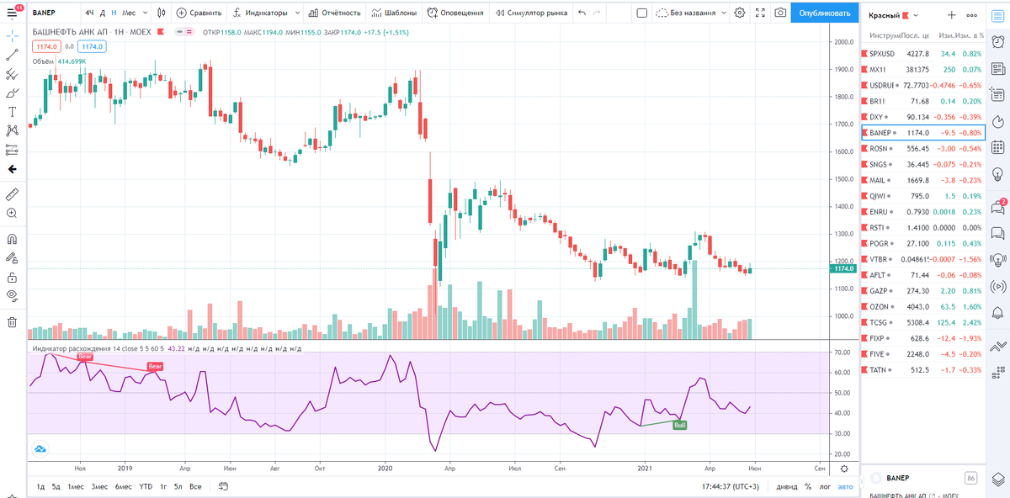
Task: Open the main hamburger menu
Action: pyautogui.click(x=12, y=13)
